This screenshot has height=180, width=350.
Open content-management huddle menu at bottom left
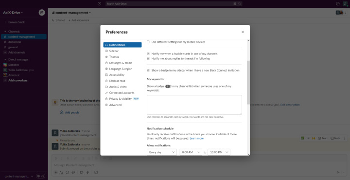[x=19, y=176]
